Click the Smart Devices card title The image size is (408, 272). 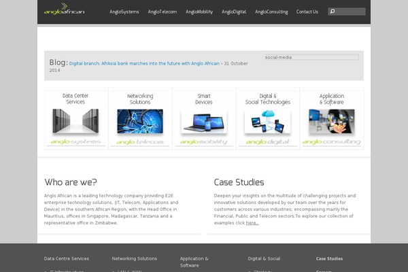204,99
